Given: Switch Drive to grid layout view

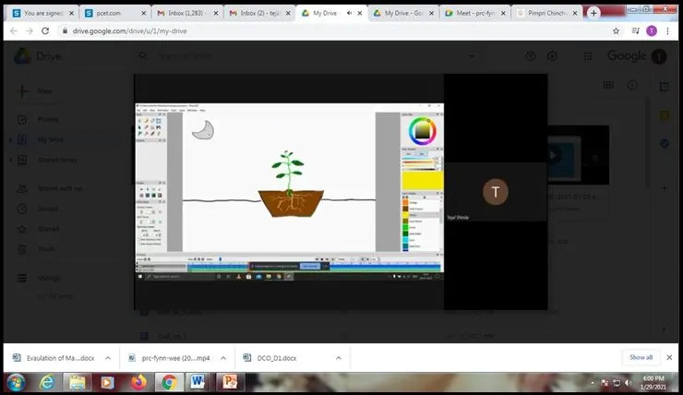Looking at the screenshot, I should tap(608, 85).
